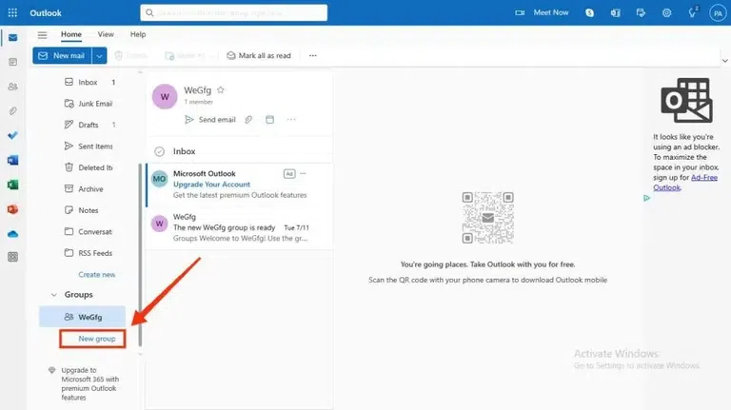This screenshot has height=410, width=731.
Task: Add WeGfg group to favorites star
Action: (x=221, y=90)
